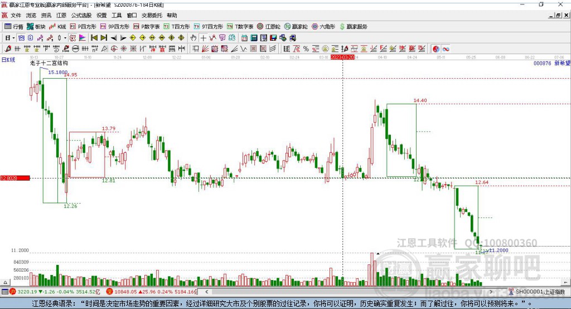Activate the crosshair cursor tool

coord(203,38)
